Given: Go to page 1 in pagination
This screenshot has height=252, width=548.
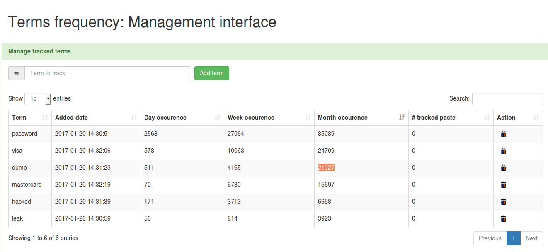Looking at the screenshot, I should (513, 238).
